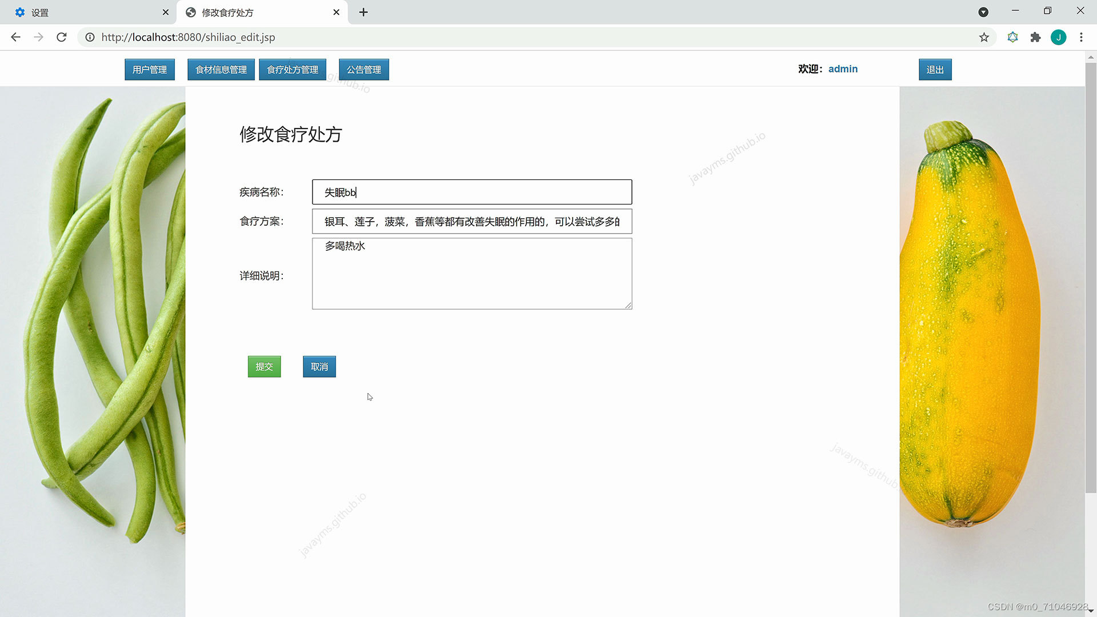Open the Chrome three-dot menu
Screen dimensions: 1097x617
pos(1081,37)
